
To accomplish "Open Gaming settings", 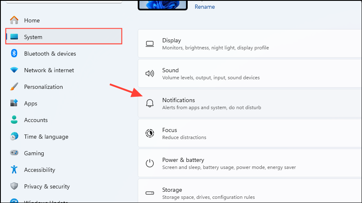I will tap(64, 153).
